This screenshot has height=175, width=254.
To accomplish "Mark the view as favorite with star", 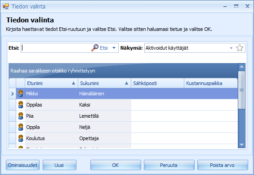I will click(x=240, y=48).
